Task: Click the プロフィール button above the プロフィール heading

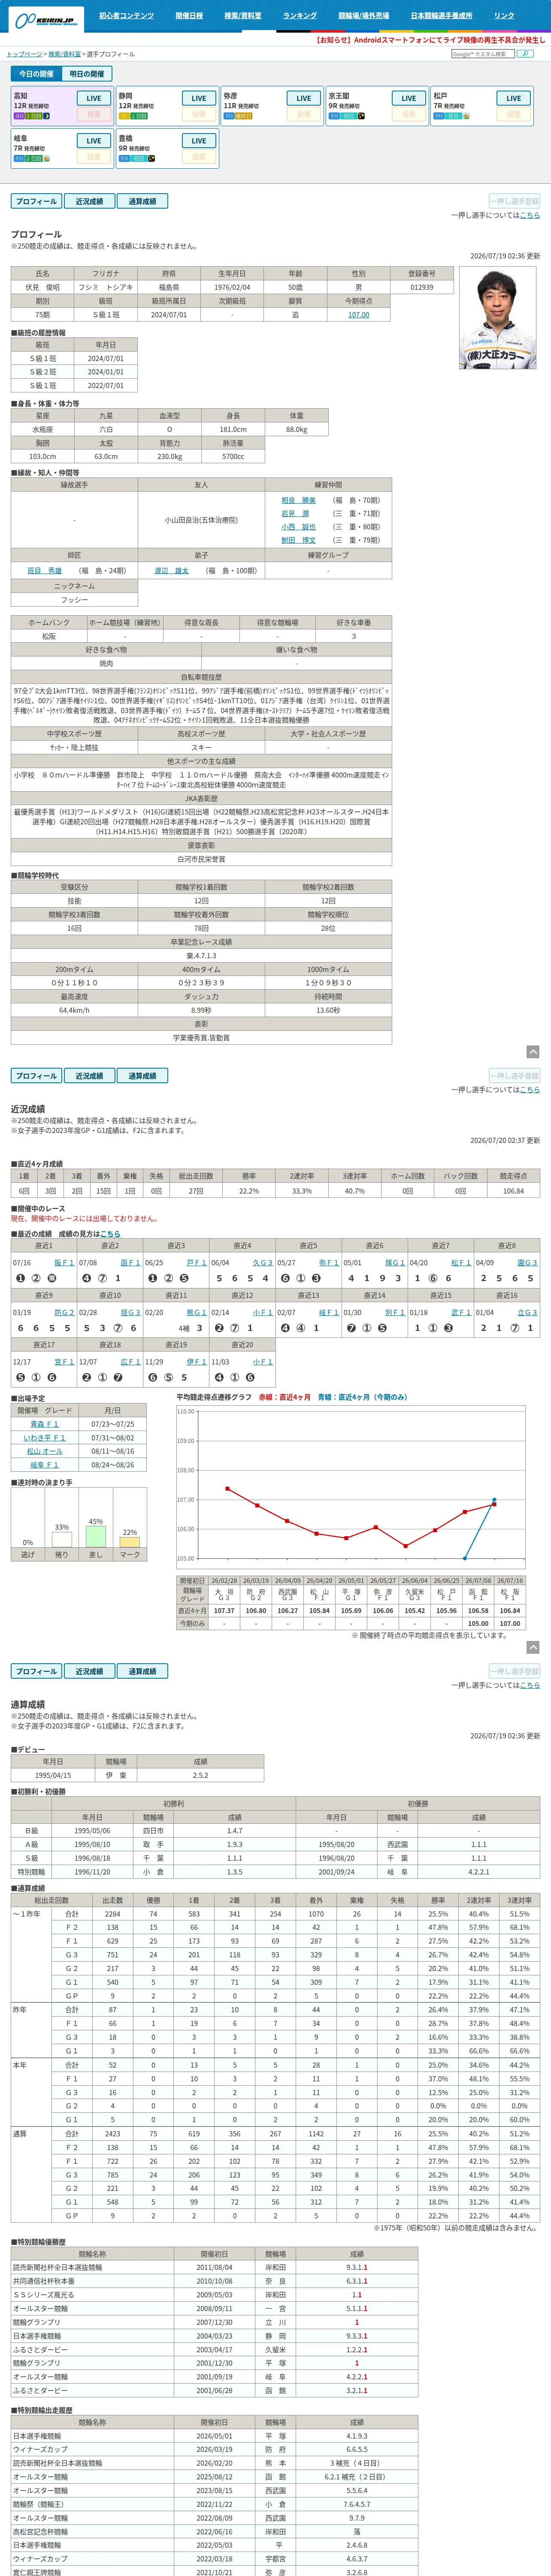Action: coord(36,201)
